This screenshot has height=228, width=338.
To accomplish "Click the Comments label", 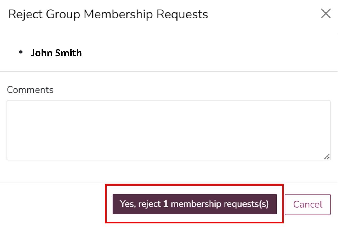I will pyautogui.click(x=30, y=90).
